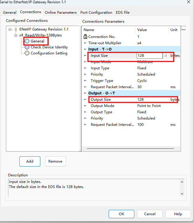
Task: Select the Check Device Identity node
Action: coord(49,47)
